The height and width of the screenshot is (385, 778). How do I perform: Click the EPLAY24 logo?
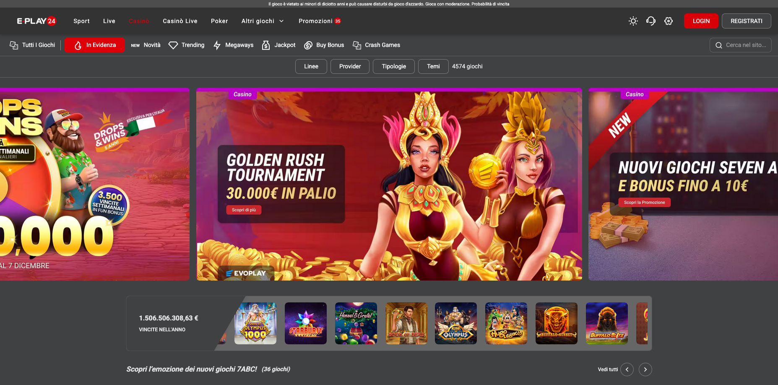[36, 21]
